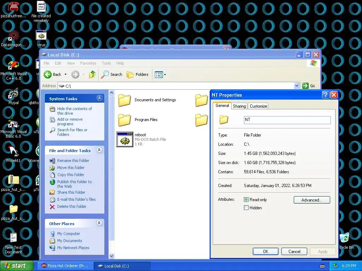
Task: Enable the Hidden attribute checkbox
Action: click(246, 207)
